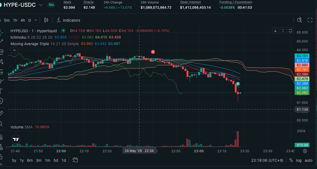Image resolution: width=317 pixels, height=169 pixels.
Task: Open the 23:18:06 (UTC+9) timezone menu
Action: 267,160
